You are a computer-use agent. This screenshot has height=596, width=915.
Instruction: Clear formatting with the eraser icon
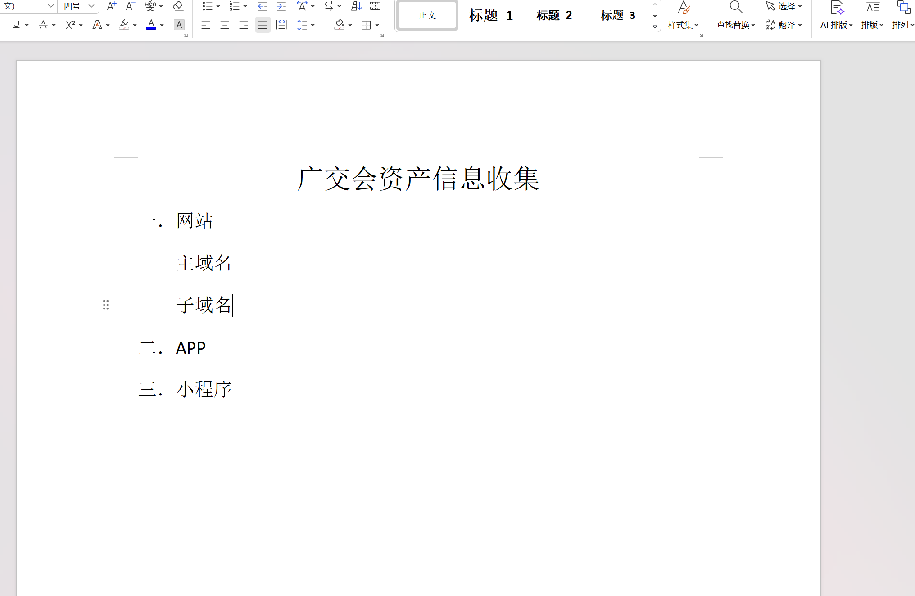click(x=178, y=6)
